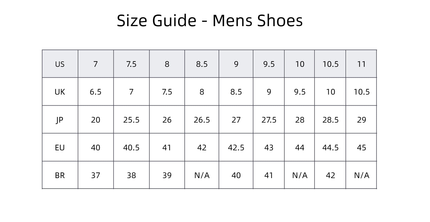Image resolution: width=430 pixels, height=222 pixels.
Task: Click EU size 42.5 cell
Action: point(236,148)
